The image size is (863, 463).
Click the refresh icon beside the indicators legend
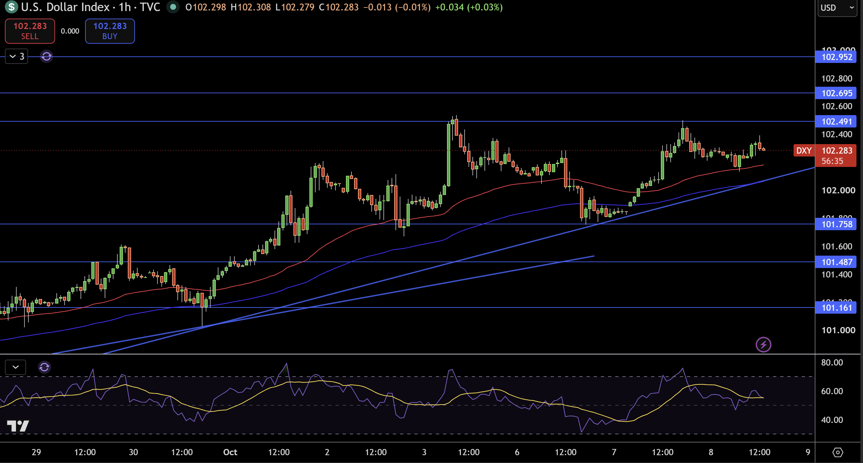click(x=46, y=56)
